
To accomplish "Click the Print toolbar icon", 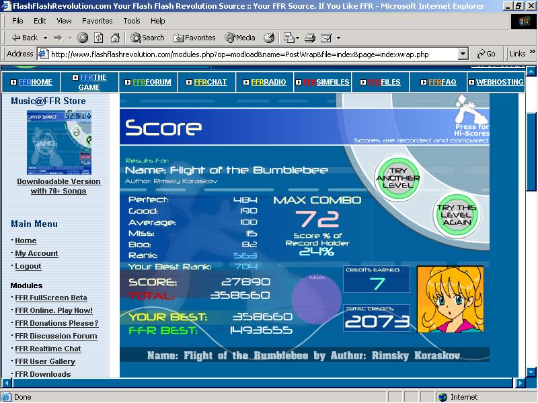I will [x=310, y=38].
